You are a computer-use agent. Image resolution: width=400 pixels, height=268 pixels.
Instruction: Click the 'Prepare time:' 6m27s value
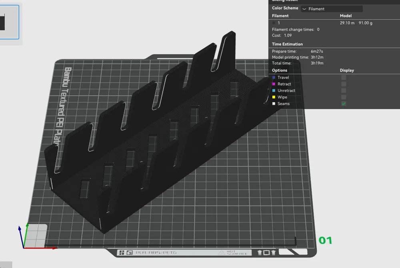[x=317, y=51]
